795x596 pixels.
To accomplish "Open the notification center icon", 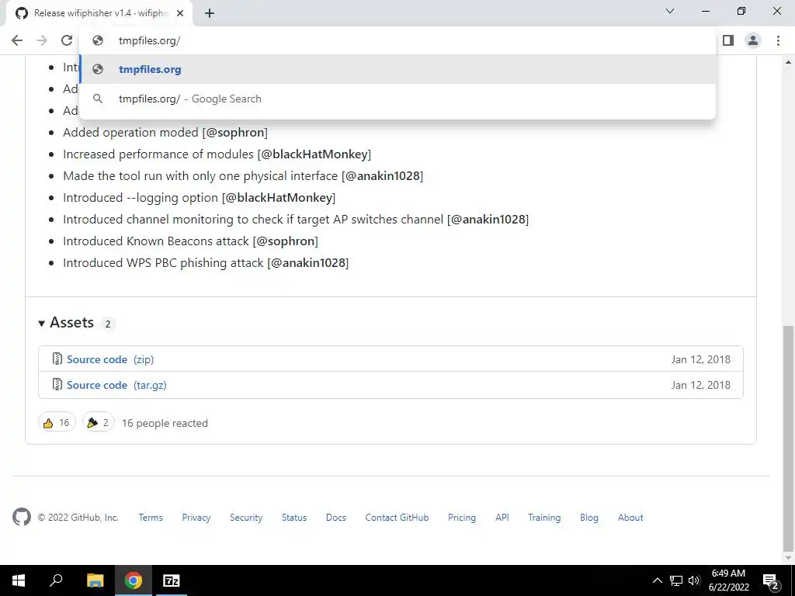I will tap(771, 580).
